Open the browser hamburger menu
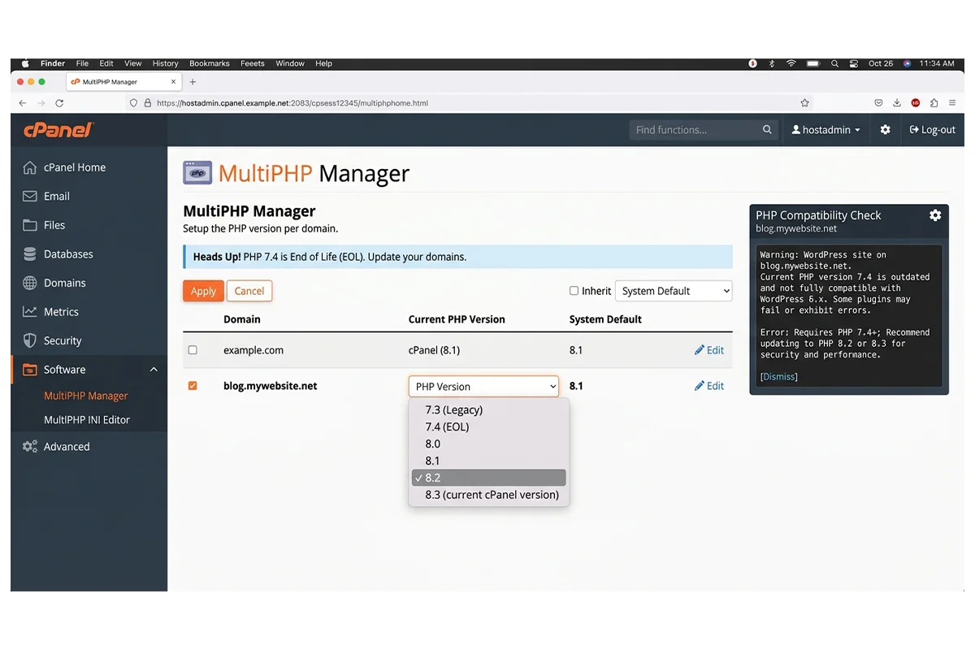The image size is (975, 650). click(952, 103)
